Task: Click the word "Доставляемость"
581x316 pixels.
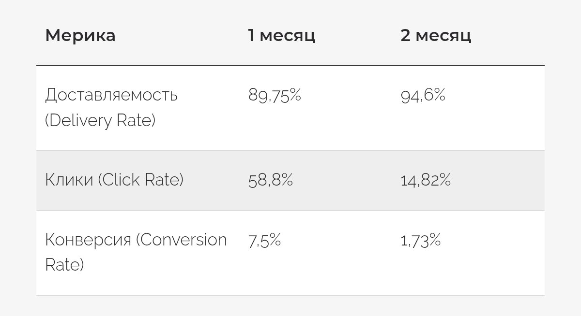Action: pos(111,95)
